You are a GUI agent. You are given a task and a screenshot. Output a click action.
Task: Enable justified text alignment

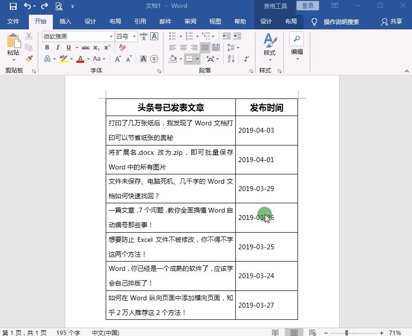[x=205, y=47]
